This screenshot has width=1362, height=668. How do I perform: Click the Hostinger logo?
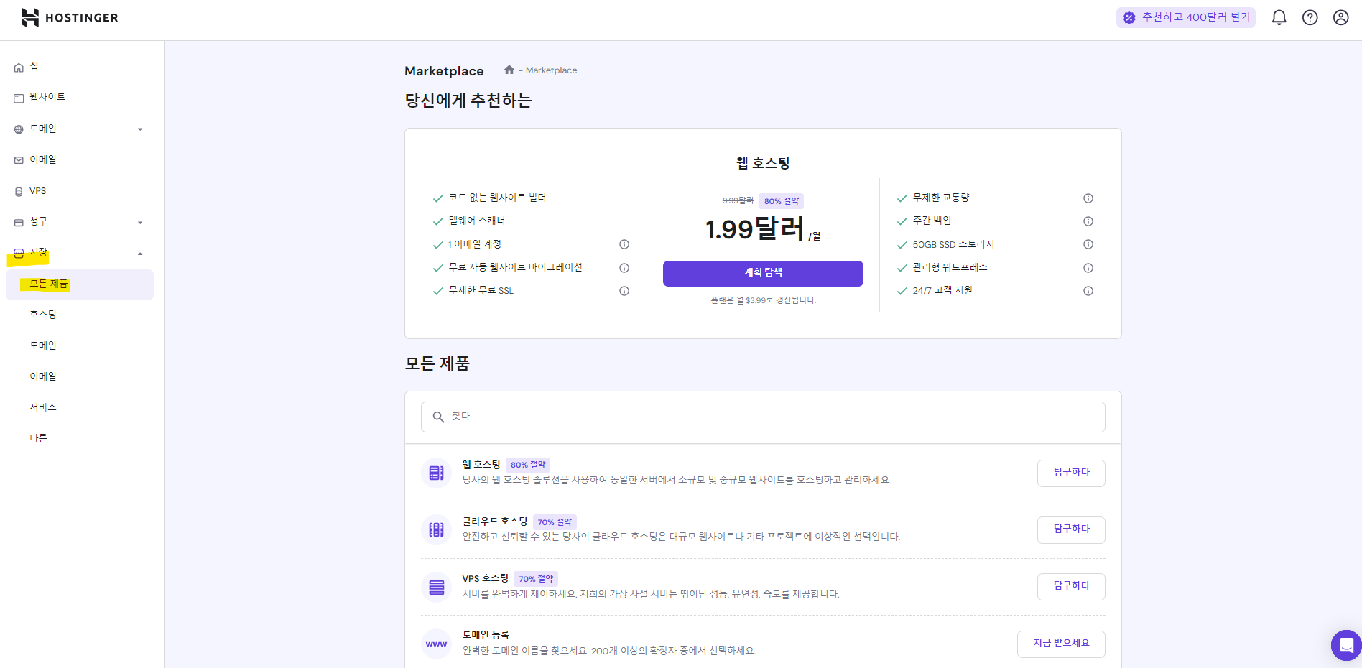pos(70,18)
